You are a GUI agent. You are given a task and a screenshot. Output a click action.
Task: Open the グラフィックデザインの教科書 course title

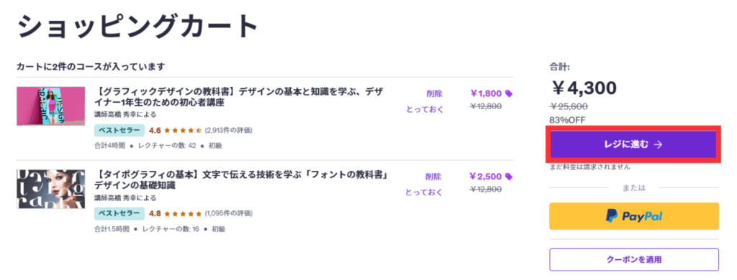239,97
